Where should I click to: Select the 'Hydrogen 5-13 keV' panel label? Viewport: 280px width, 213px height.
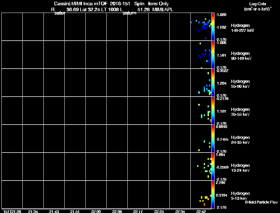click(x=240, y=196)
